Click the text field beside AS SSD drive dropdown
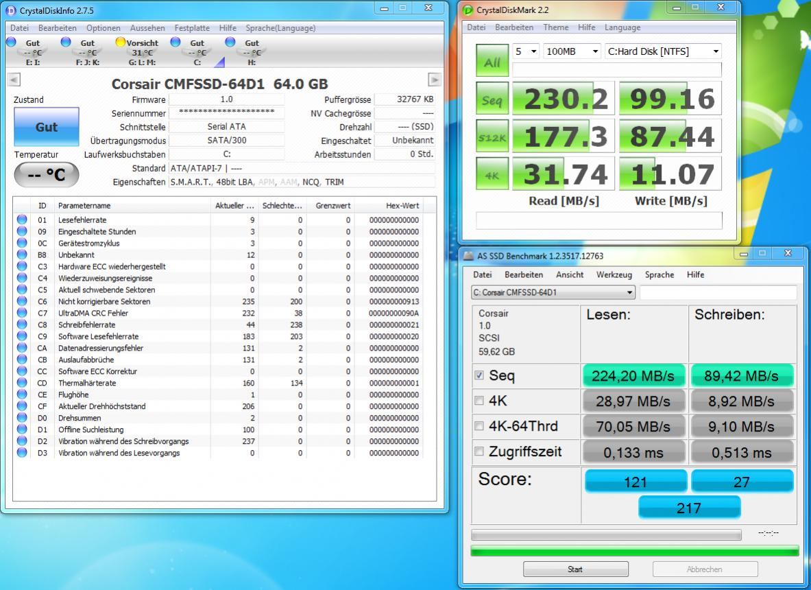The image size is (811, 590). (718, 292)
